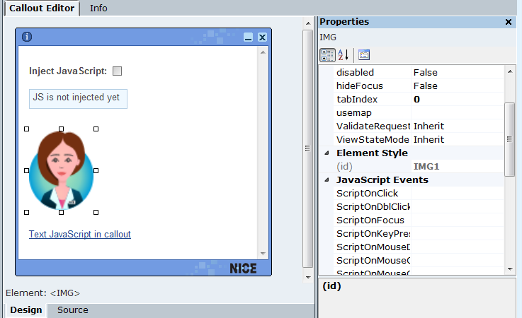This screenshot has height=318, width=522.
Task: Click Text JavaScript in callout link
Action: point(79,235)
